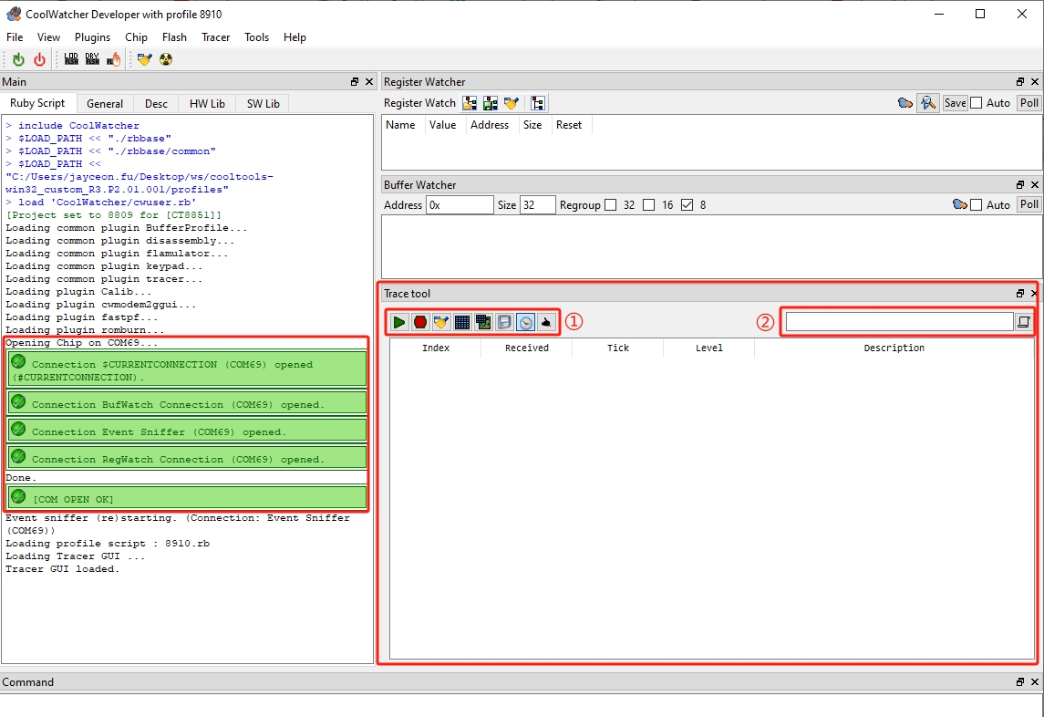Focus the Buffer Watcher Address field
This screenshot has height=717, width=1044.
click(x=460, y=205)
